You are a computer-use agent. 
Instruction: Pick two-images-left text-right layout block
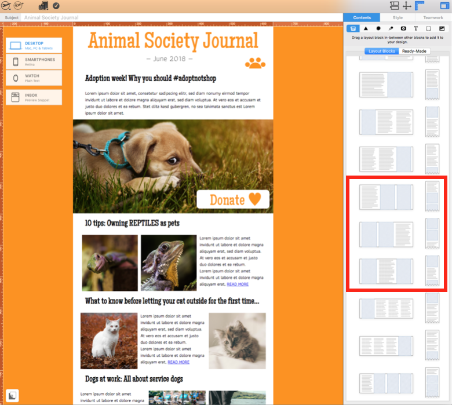click(386, 234)
